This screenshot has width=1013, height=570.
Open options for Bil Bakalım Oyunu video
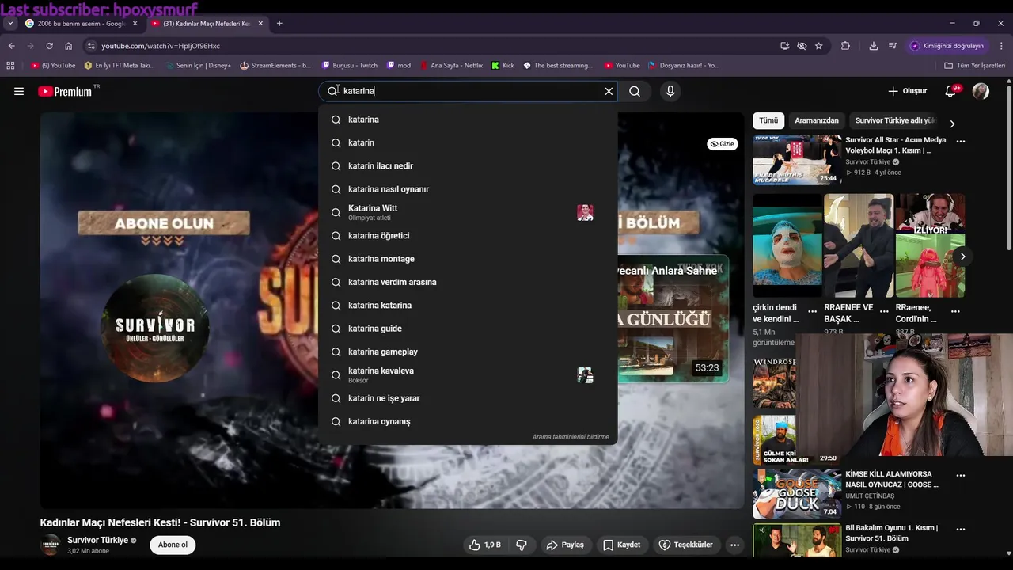click(x=961, y=529)
